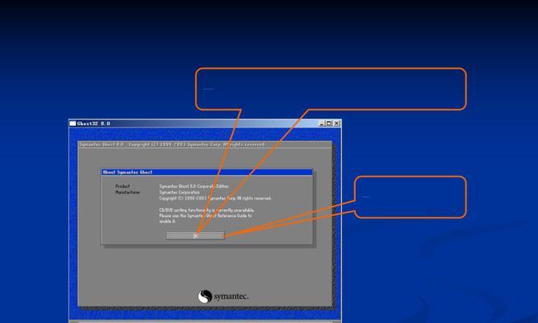Close the Ghost32 8.0 window
538x323 pixels.
tap(336, 124)
